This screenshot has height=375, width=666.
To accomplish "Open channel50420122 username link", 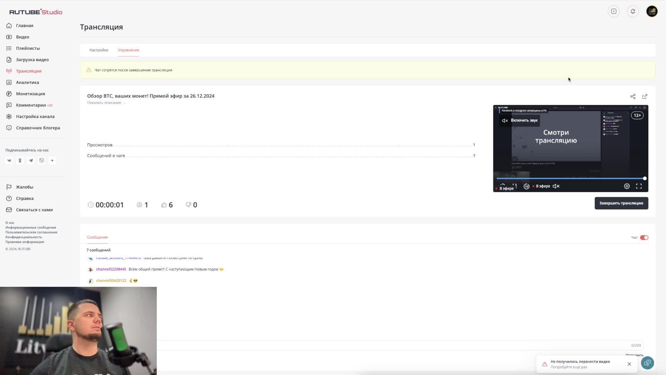I will 111,281.
